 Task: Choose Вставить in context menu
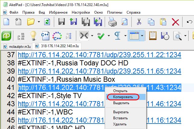coord(126,118)
